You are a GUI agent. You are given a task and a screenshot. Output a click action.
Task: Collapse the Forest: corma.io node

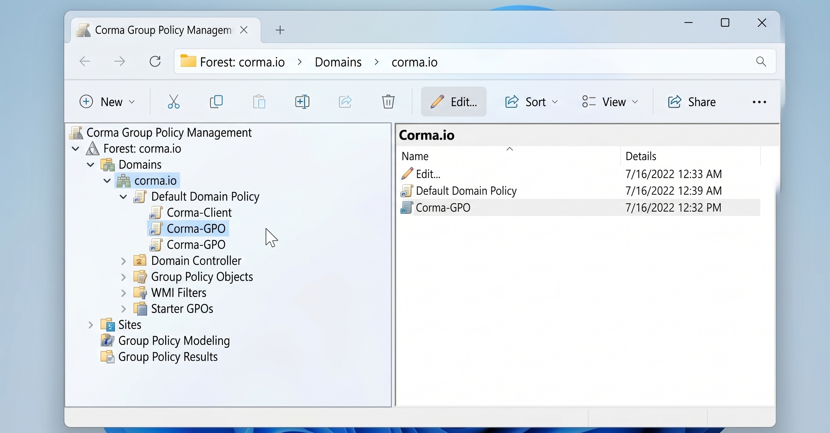(x=75, y=149)
